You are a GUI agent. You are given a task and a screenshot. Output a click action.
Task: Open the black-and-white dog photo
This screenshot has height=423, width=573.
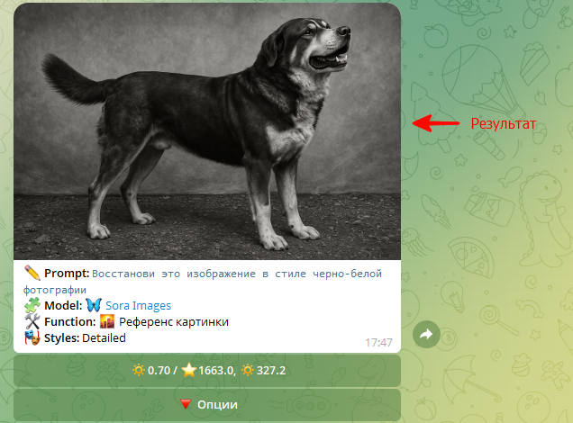click(x=207, y=131)
